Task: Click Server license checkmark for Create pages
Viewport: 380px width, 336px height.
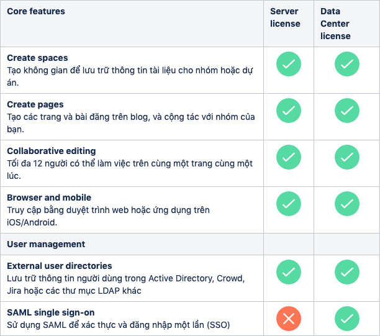Action: (x=288, y=111)
